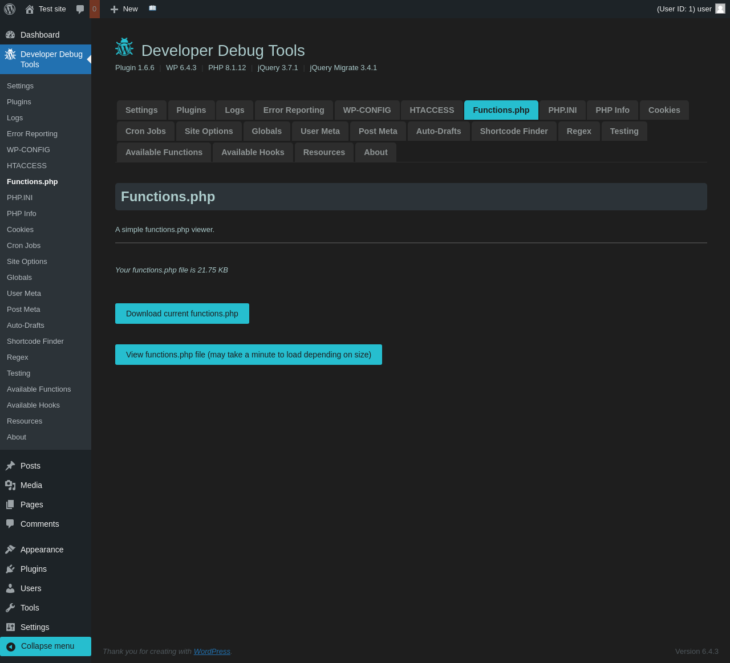730x663 pixels.
Task: Select the Cookies tab
Action: coord(664,110)
